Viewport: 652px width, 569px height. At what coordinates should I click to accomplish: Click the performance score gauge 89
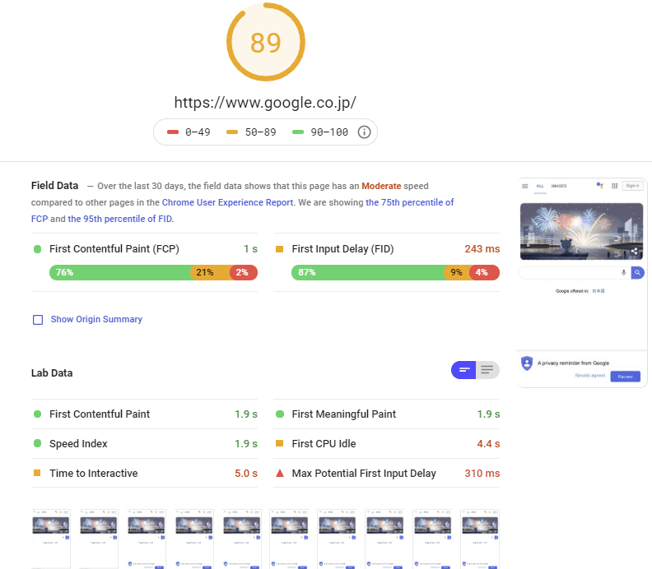(266, 42)
